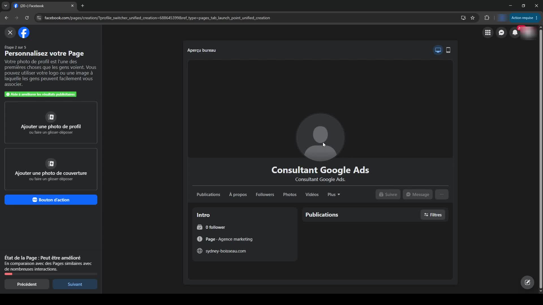Open the tab search chevron in browser

pyautogui.click(x=5, y=6)
